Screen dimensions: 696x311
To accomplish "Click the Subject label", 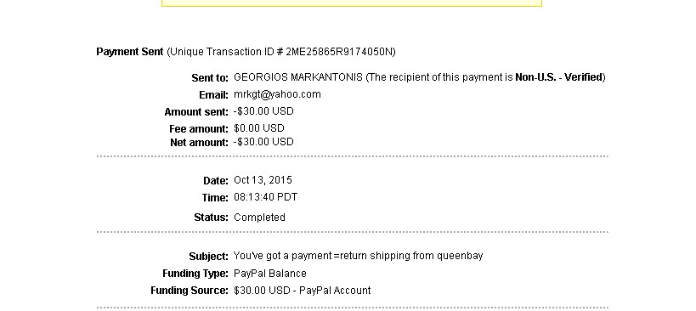I will click(208, 257).
